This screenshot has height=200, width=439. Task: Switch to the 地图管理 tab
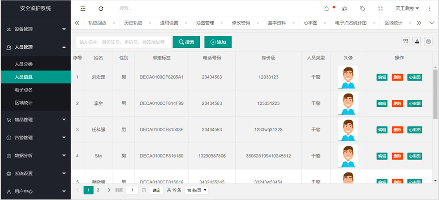click(x=205, y=23)
